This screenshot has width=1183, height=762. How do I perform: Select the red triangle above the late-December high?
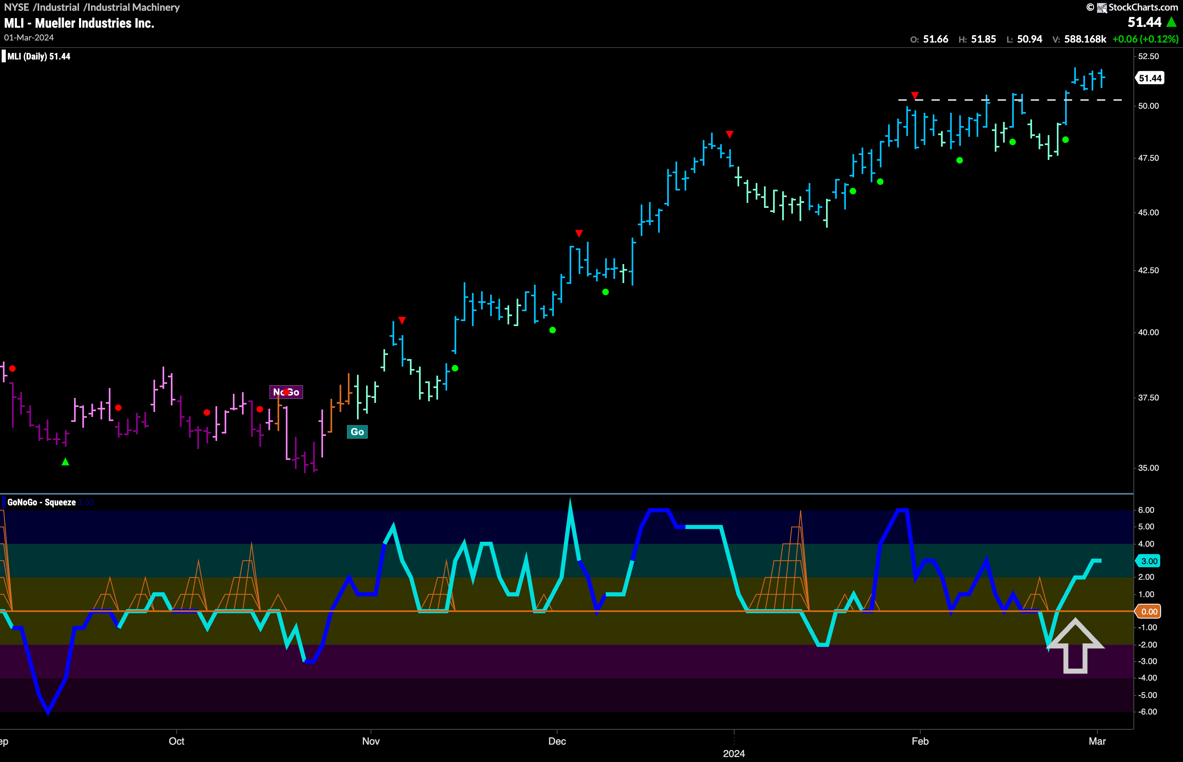pos(729,135)
